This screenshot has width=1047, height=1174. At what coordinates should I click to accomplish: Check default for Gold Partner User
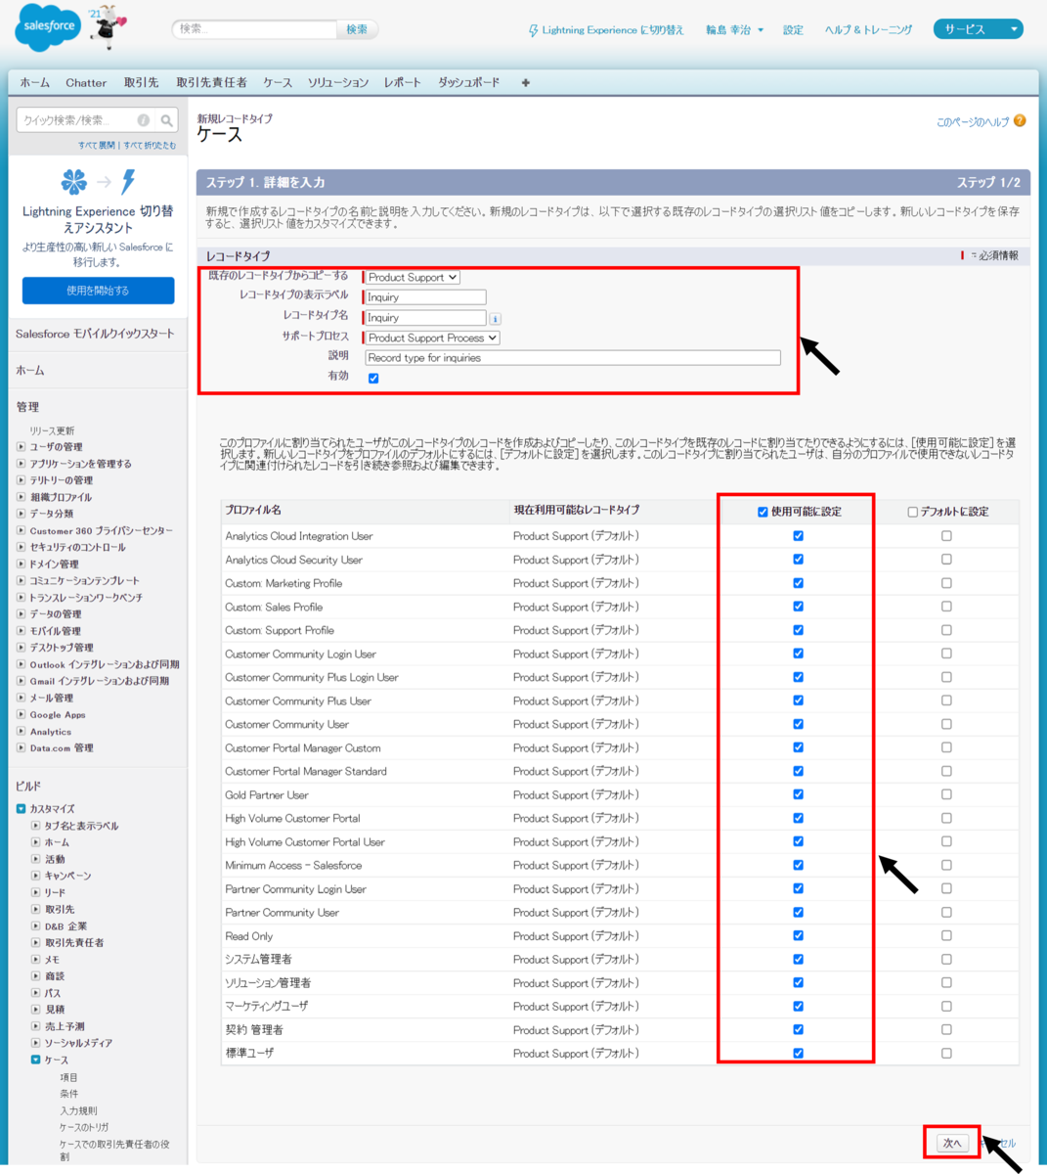coord(945,795)
